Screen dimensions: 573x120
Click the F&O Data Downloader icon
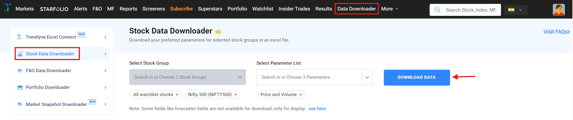point(20,71)
